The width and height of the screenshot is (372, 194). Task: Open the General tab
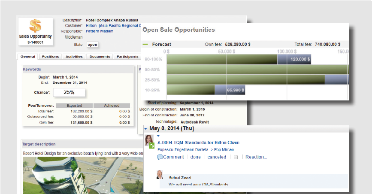pyautogui.click(x=28, y=57)
